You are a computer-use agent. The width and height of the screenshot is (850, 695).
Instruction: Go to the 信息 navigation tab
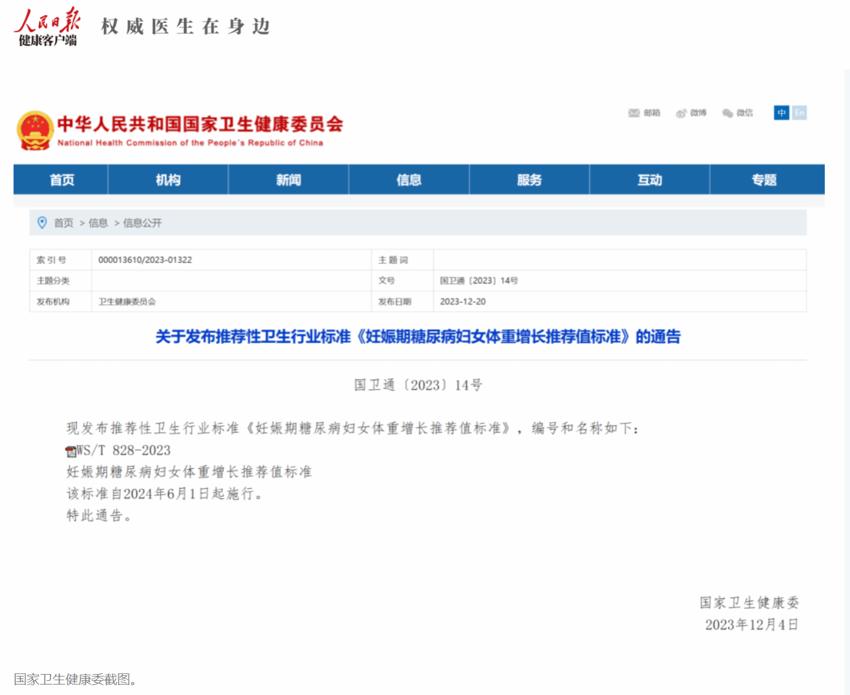pyautogui.click(x=409, y=180)
